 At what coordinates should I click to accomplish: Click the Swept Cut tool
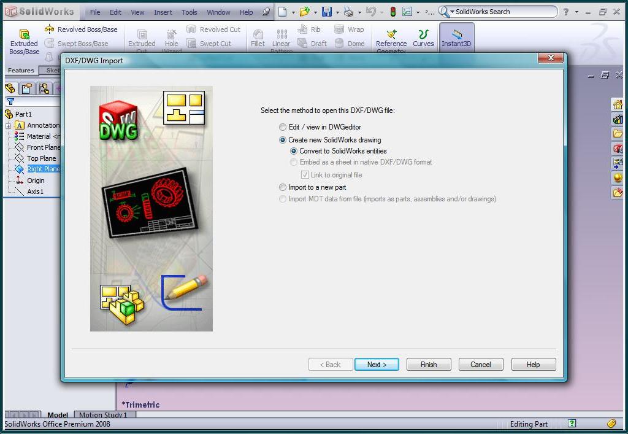tap(209, 44)
